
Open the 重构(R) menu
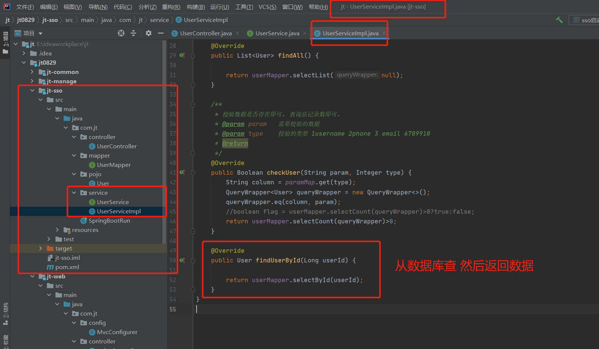[171, 7]
